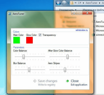Click the Color Balance slider thumb
The height and width of the screenshot is (95, 104).
23,57
